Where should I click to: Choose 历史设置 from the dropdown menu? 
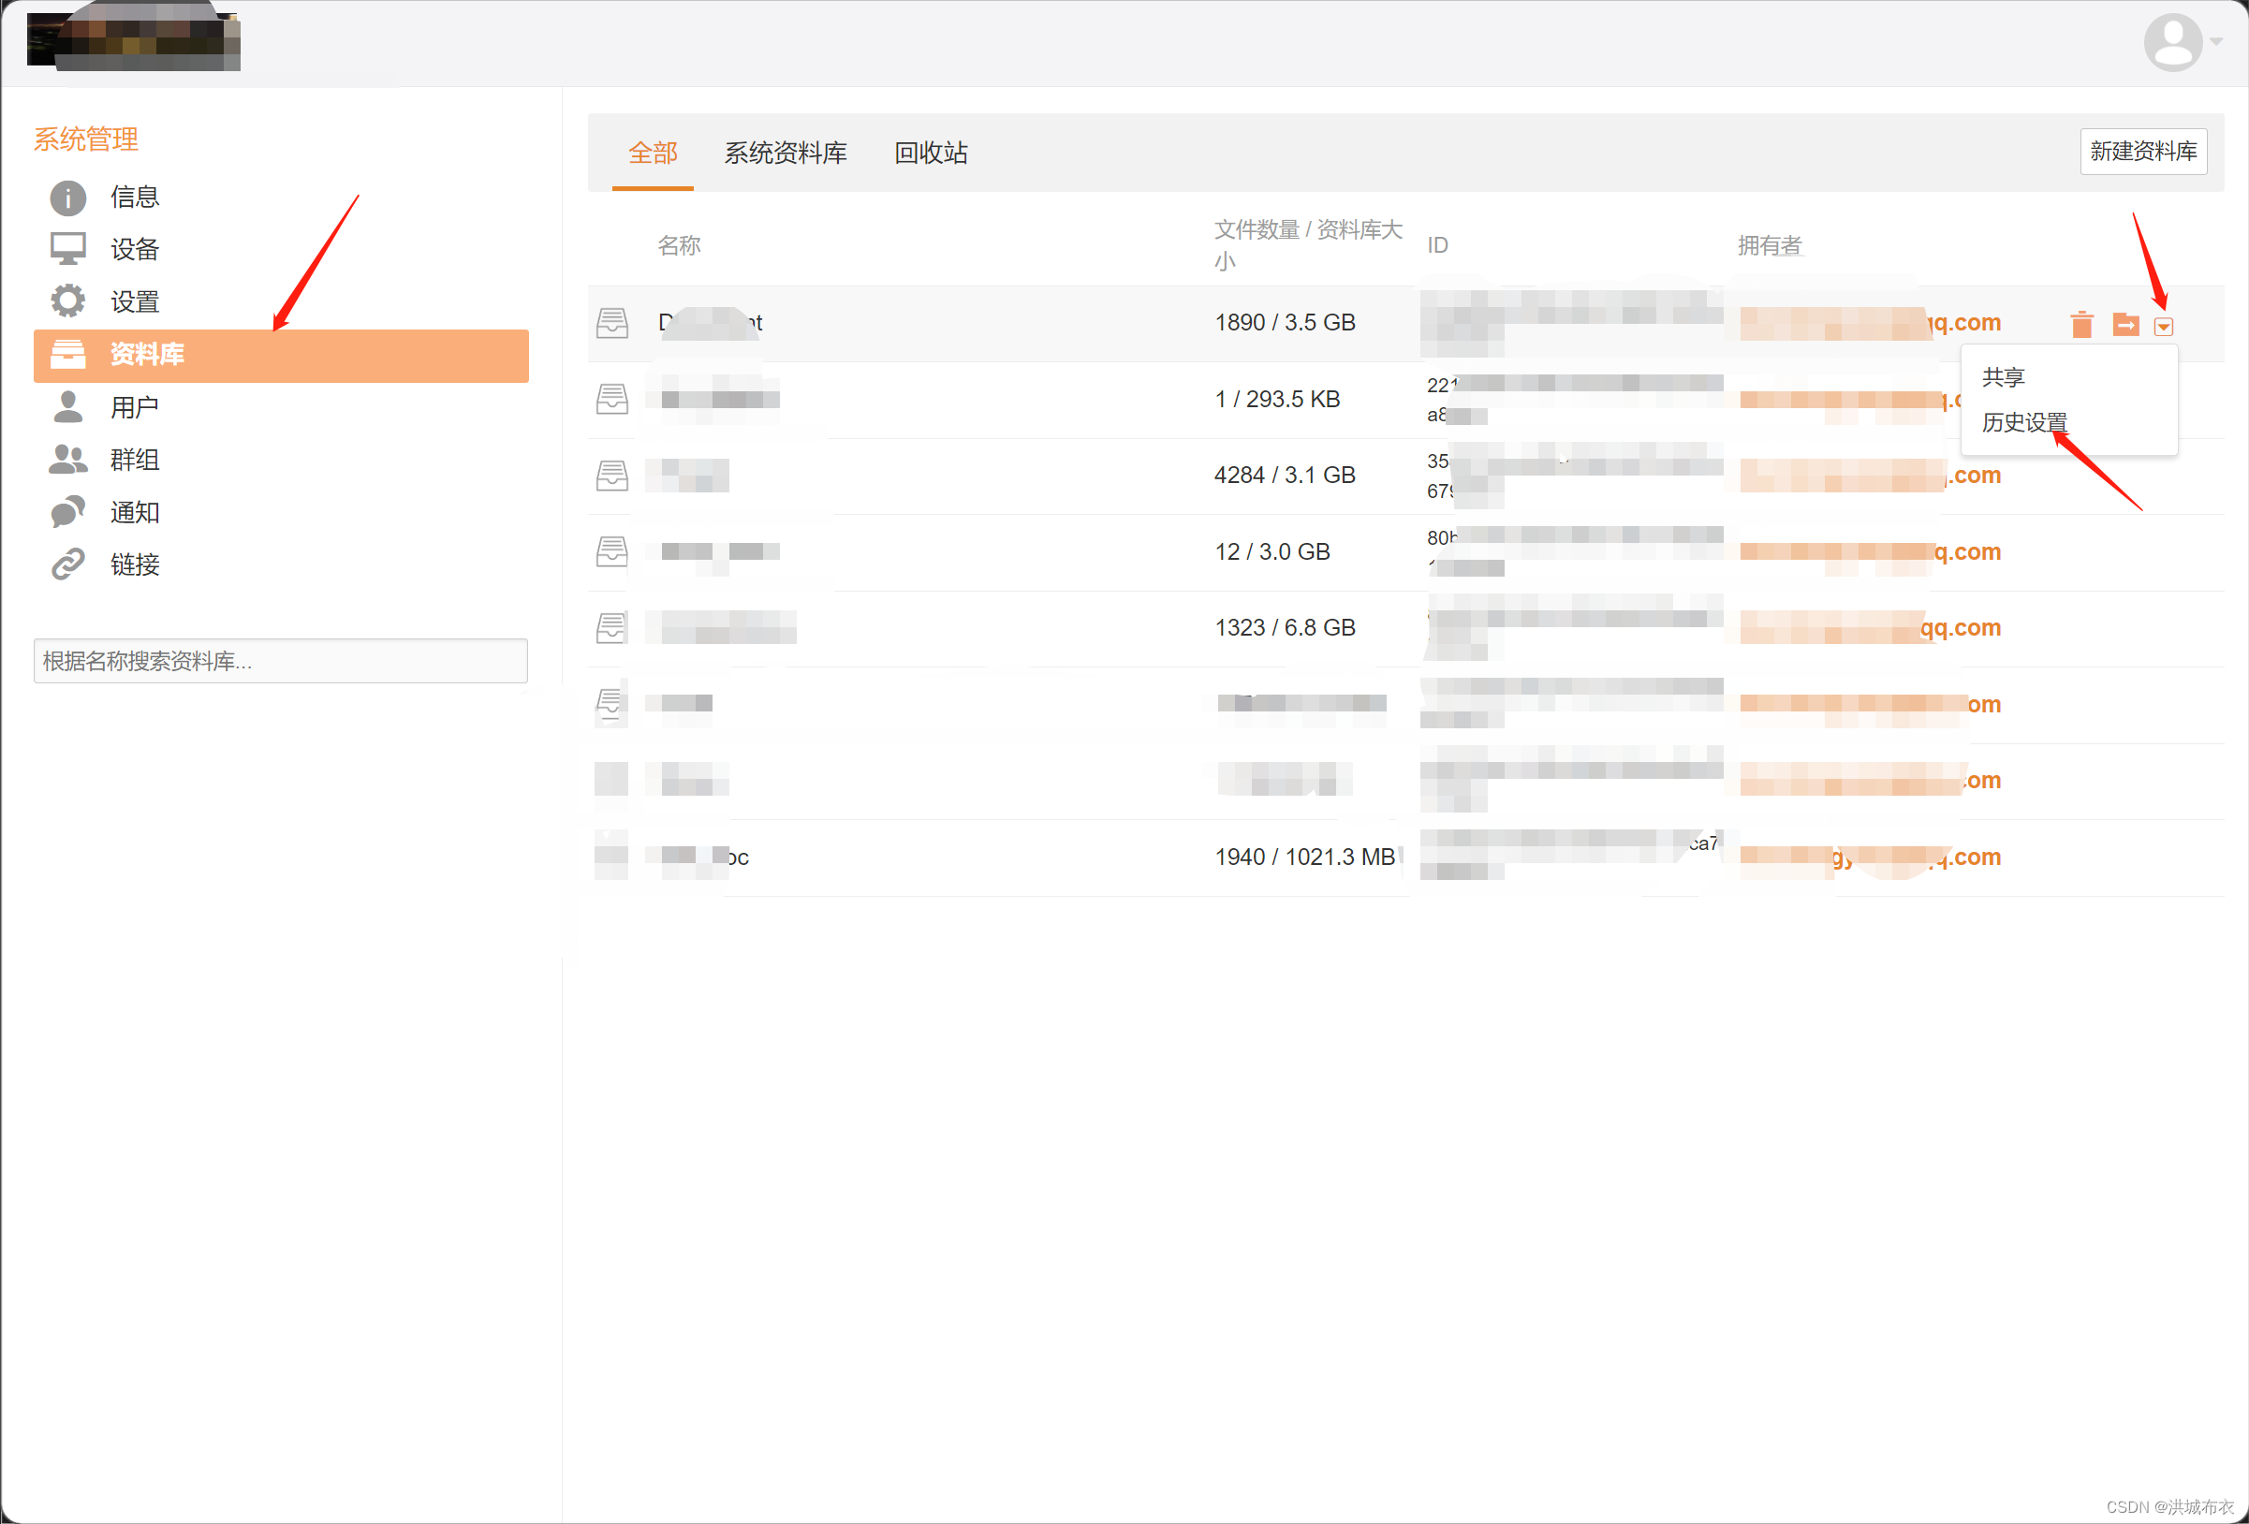pyautogui.click(x=2023, y=422)
